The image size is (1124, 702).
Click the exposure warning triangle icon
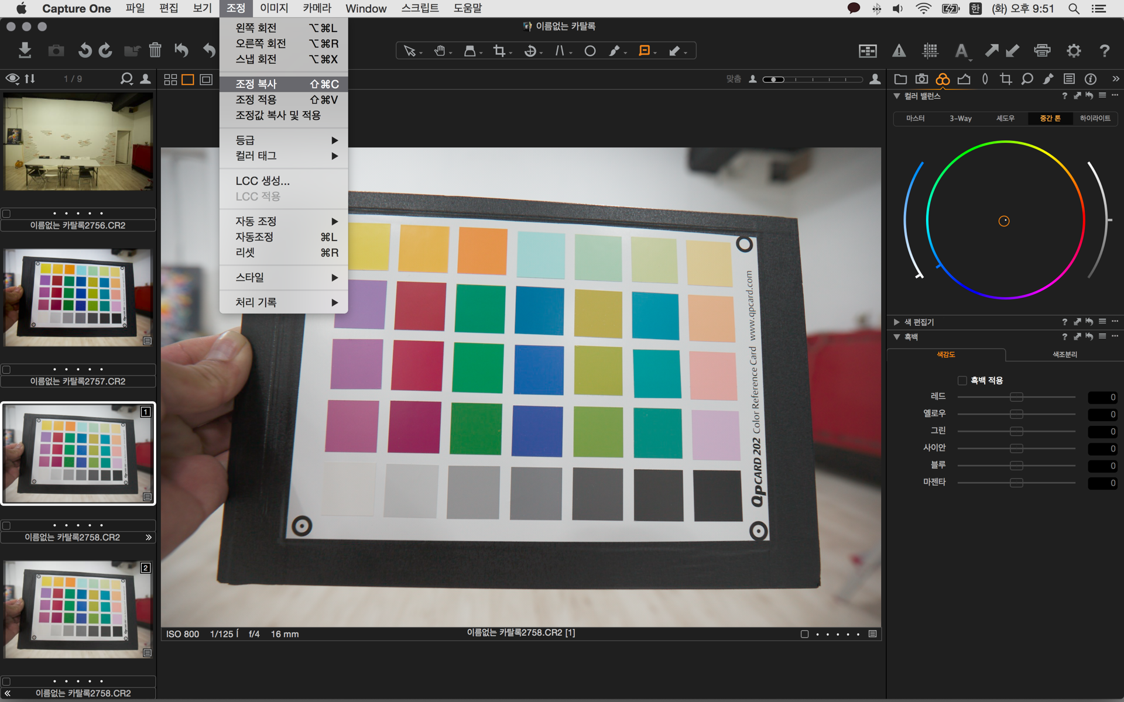pyautogui.click(x=899, y=51)
